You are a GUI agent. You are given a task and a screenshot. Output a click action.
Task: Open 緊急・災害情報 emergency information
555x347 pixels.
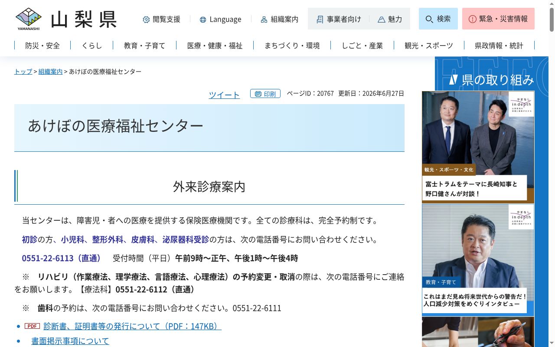498,19
